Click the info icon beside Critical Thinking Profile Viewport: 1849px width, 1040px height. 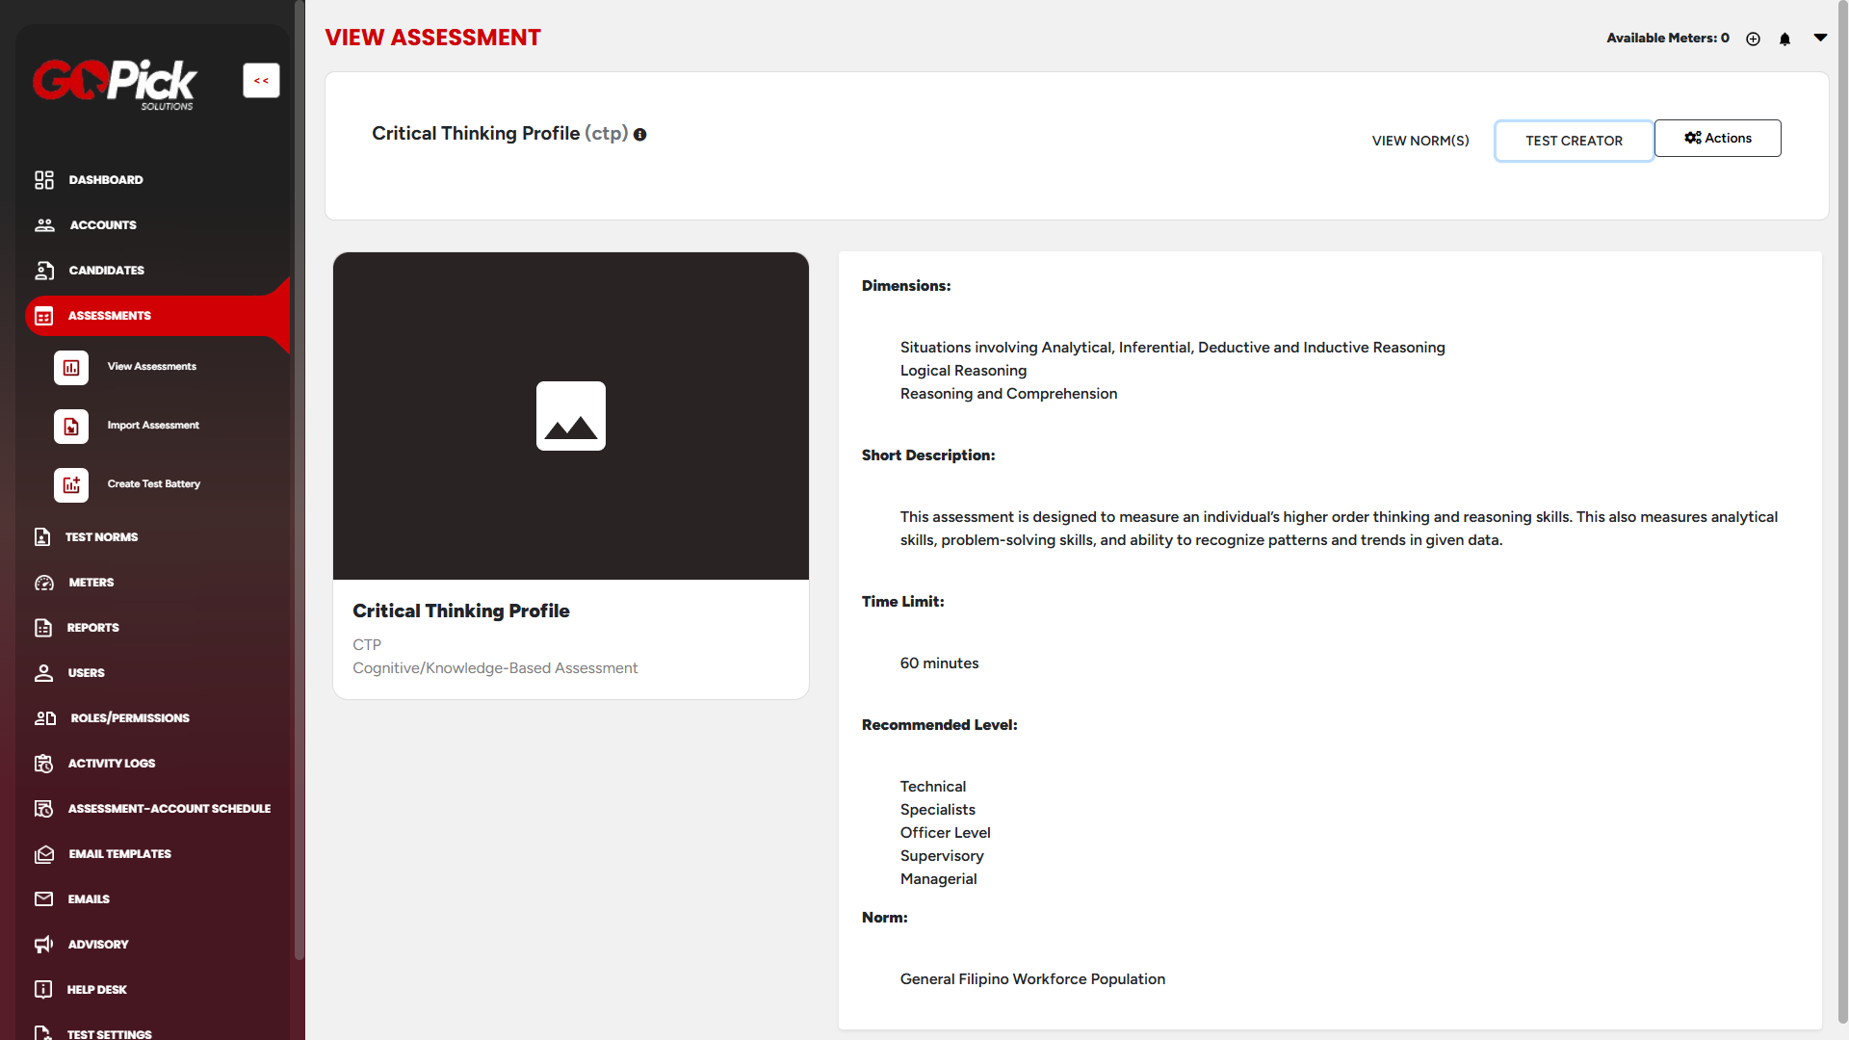pos(639,135)
